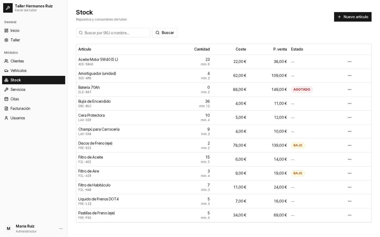Open row actions for Champú para Carrocería
The height and width of the screenshot is (237, 380).
pos(350,131)
